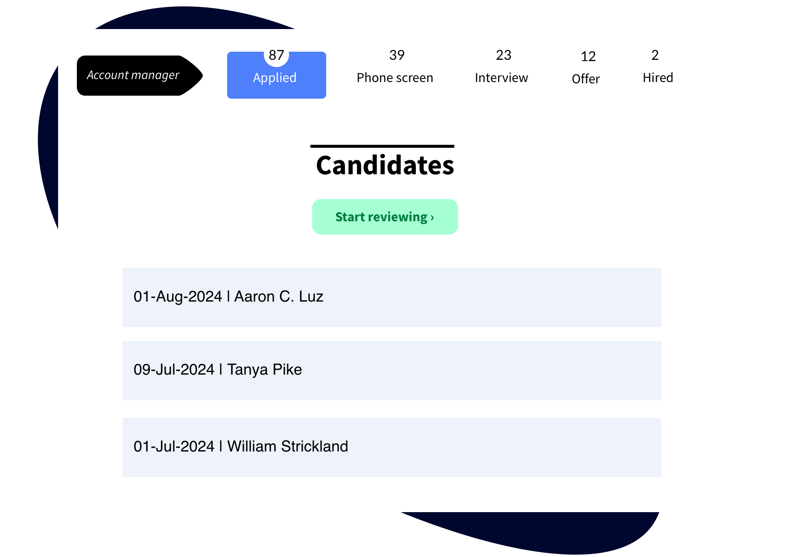Open the Interview stage

point(501,77)
